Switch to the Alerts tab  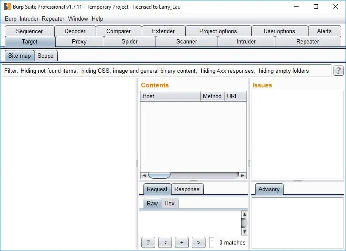[x=324, y=31]
